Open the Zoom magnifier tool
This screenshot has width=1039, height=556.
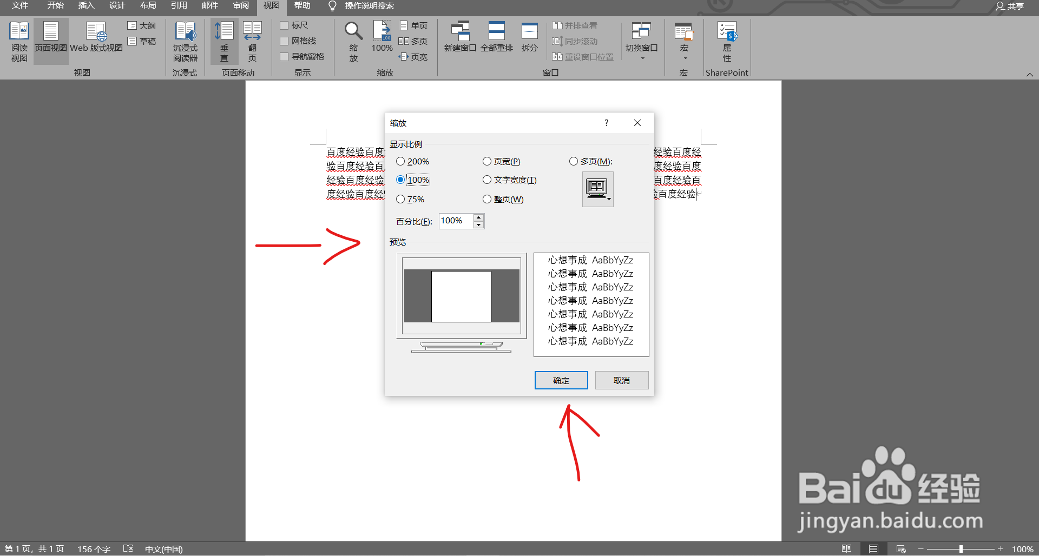click(x=353, y=42)
